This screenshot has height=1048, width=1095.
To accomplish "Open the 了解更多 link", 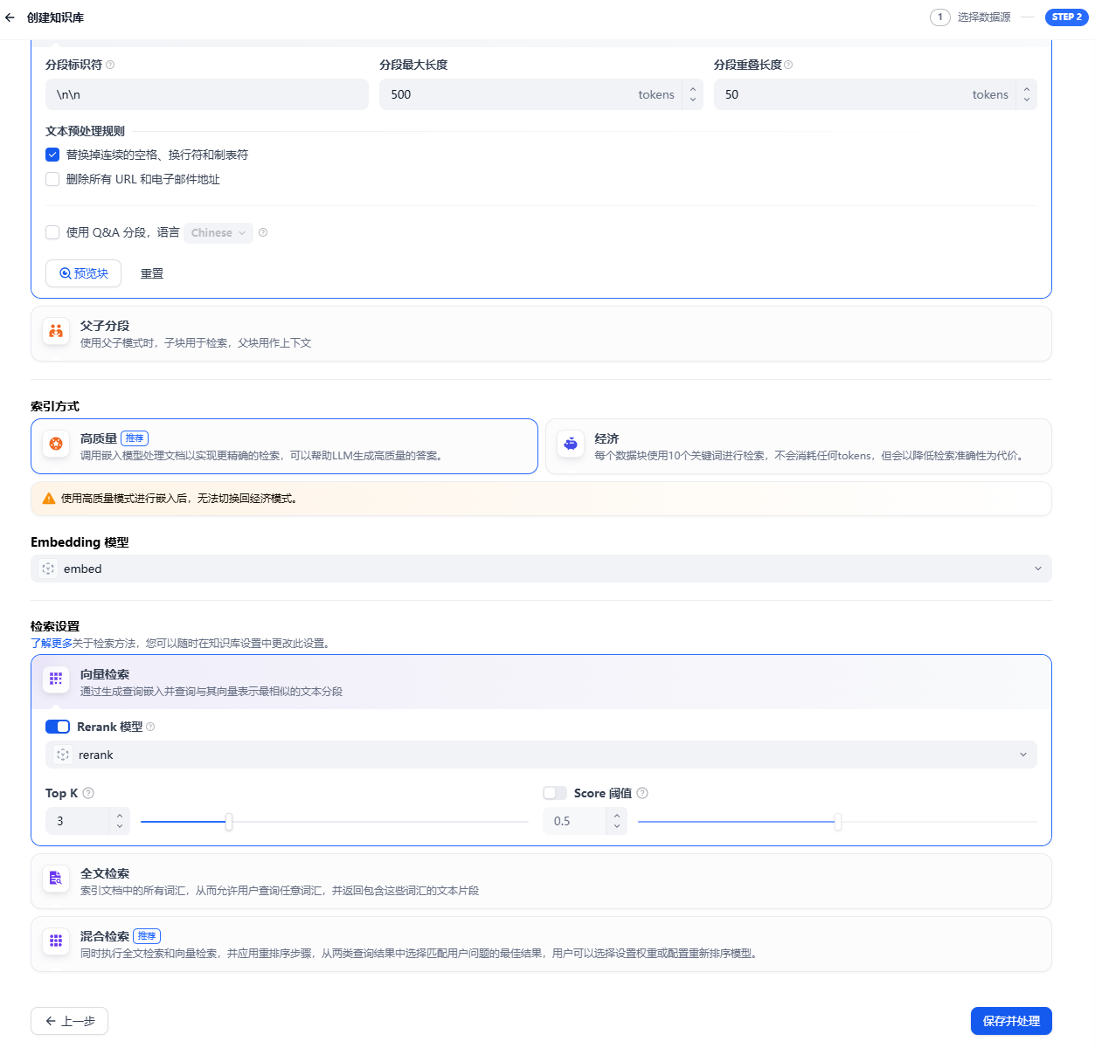I will click(x=52, y=644).
